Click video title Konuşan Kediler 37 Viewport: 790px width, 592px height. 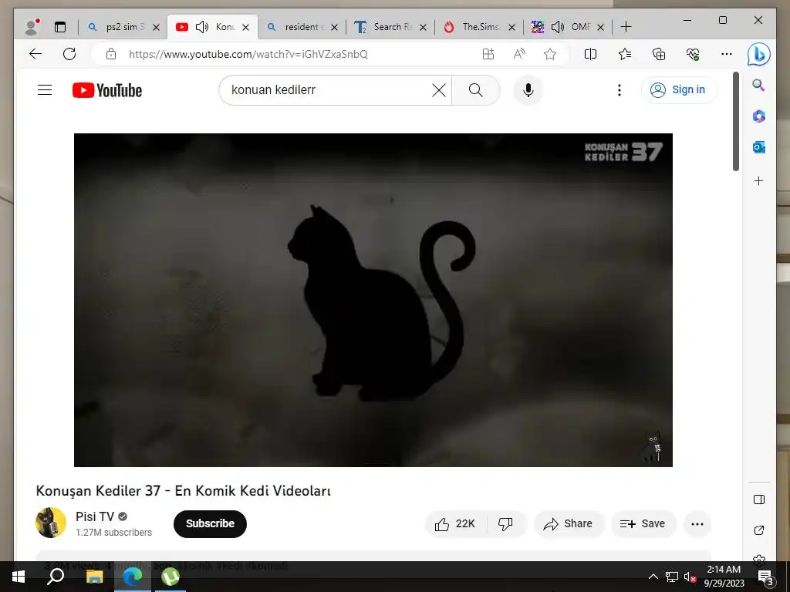click(x=184, y=491)
